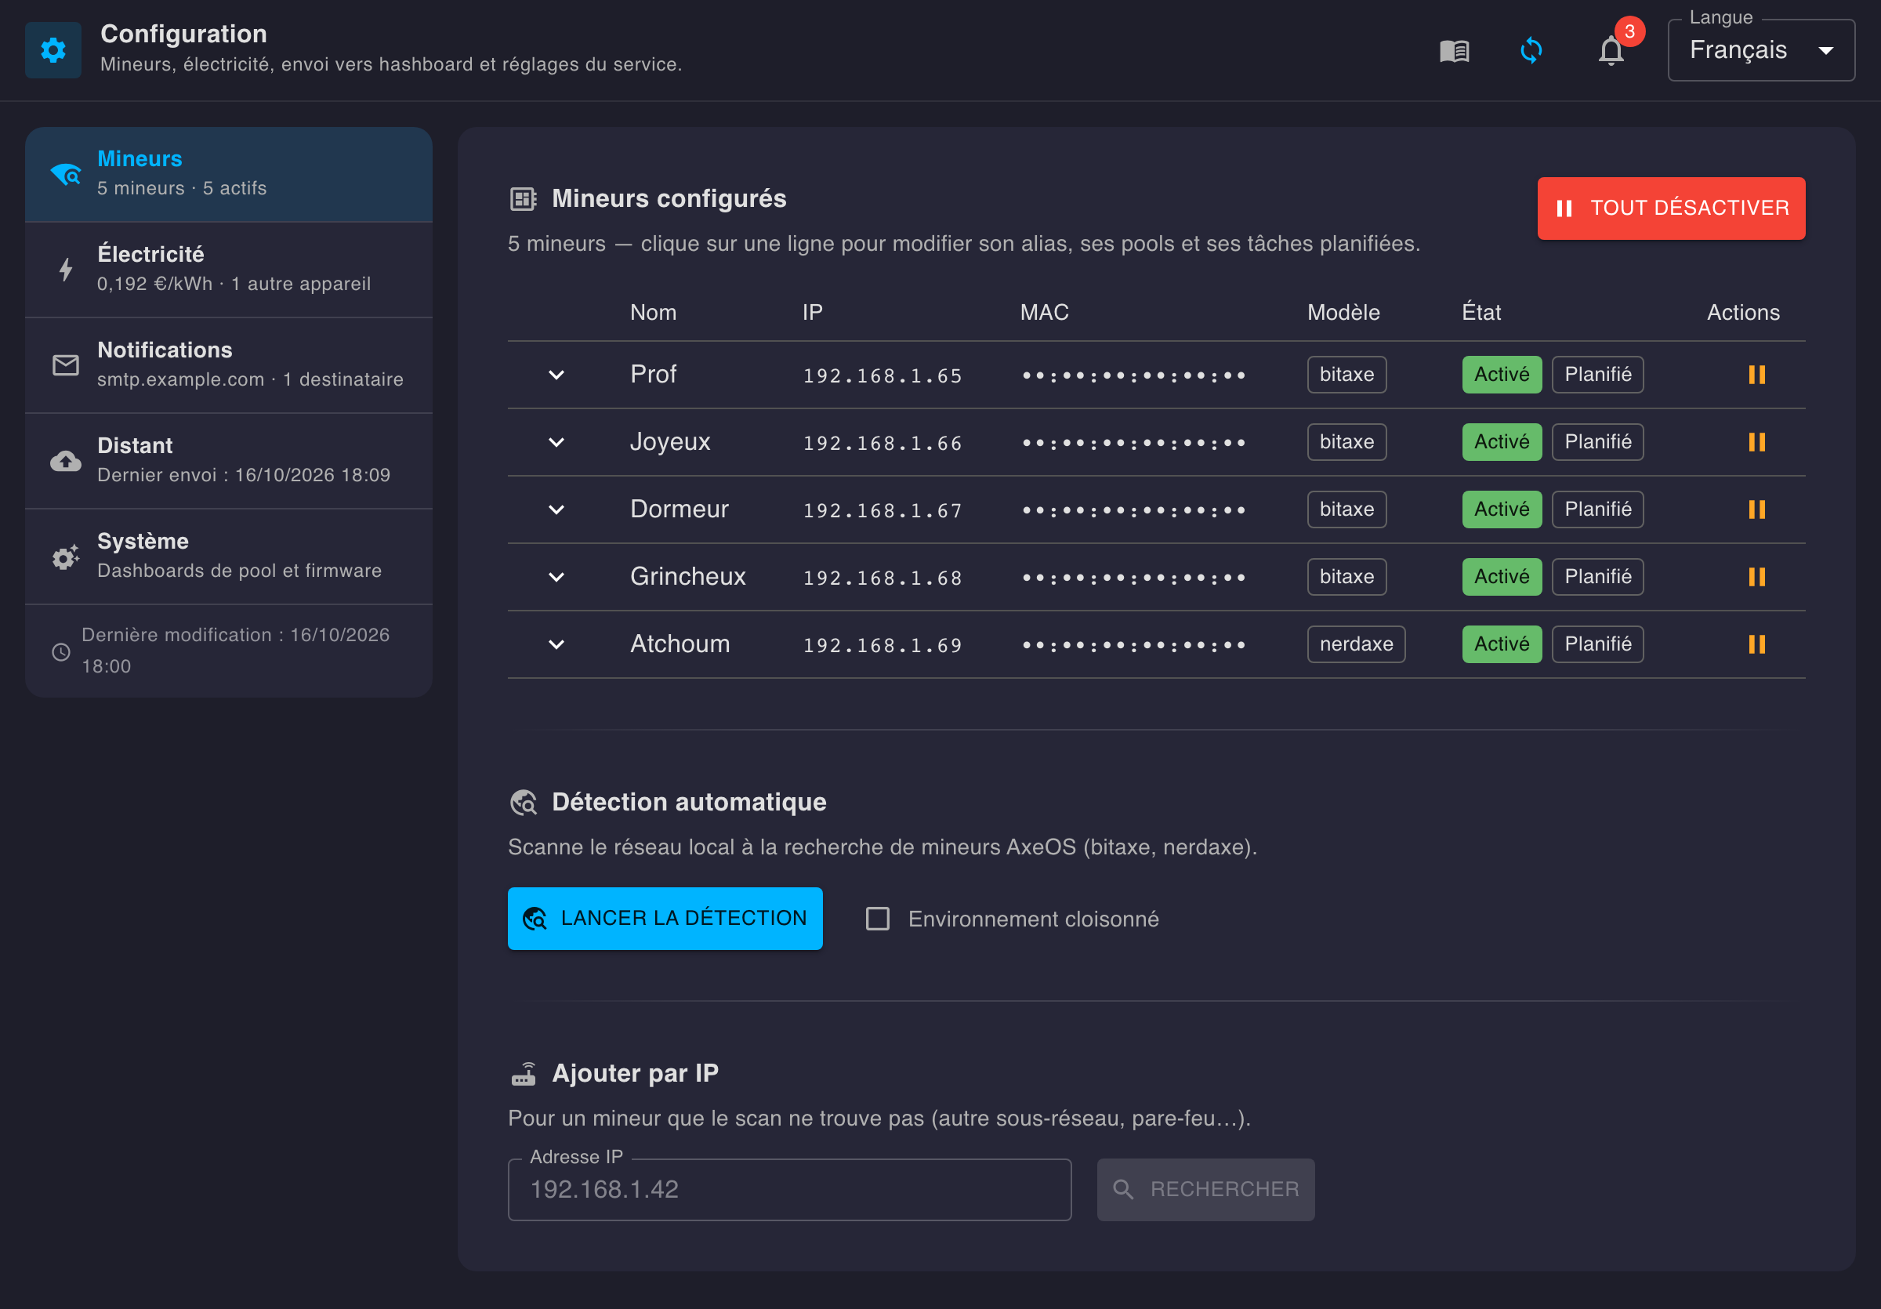Expand the Dormeur miner row

[556, 509]
